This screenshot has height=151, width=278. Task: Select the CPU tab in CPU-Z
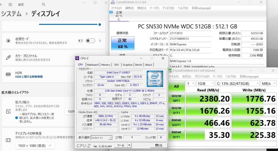point(80,65)
